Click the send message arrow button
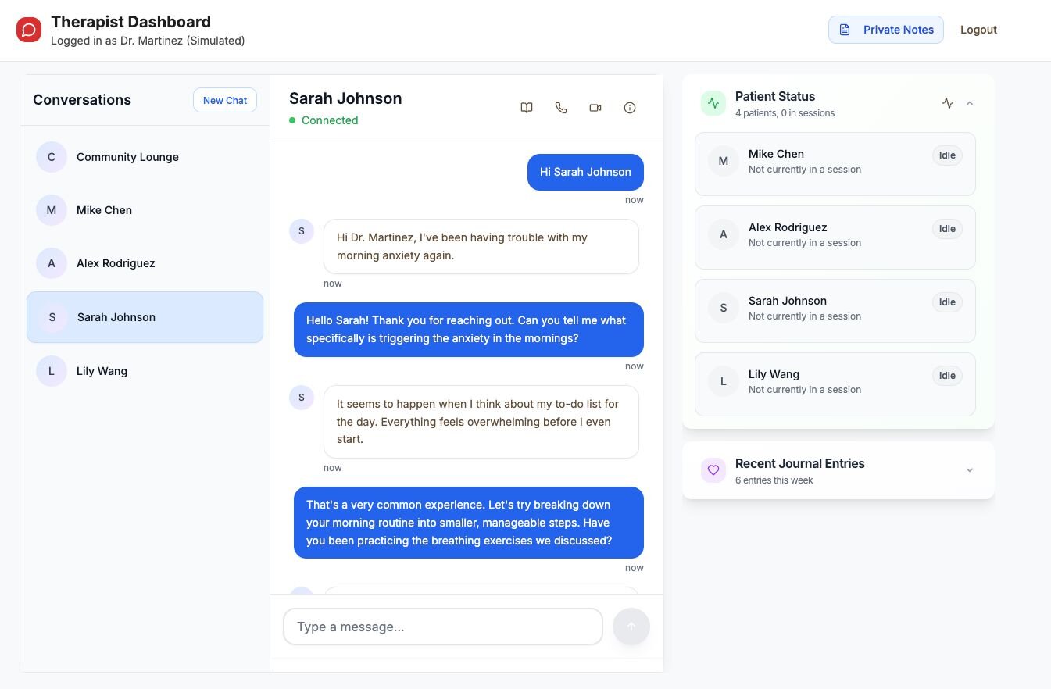Screen dimensions: 1051x689 click(x=631, y=627)
